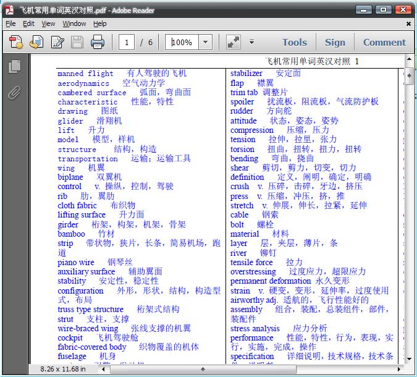Open the View menu
The height and width of the screenshot is (377, 417).
[x=48, y=23]
